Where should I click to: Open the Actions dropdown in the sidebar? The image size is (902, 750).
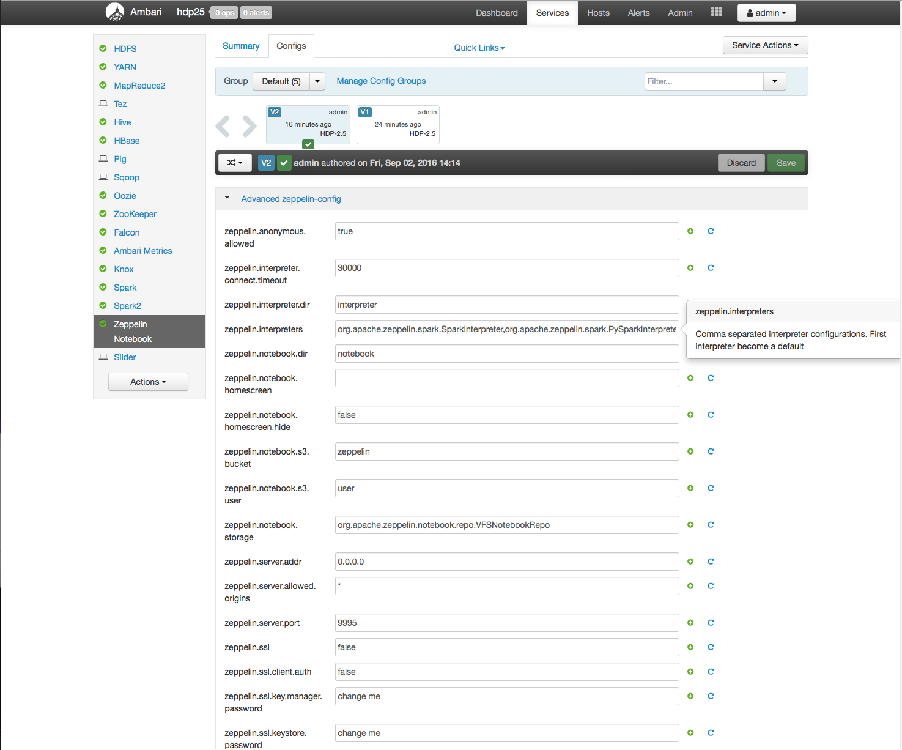[x=148, y=381]
